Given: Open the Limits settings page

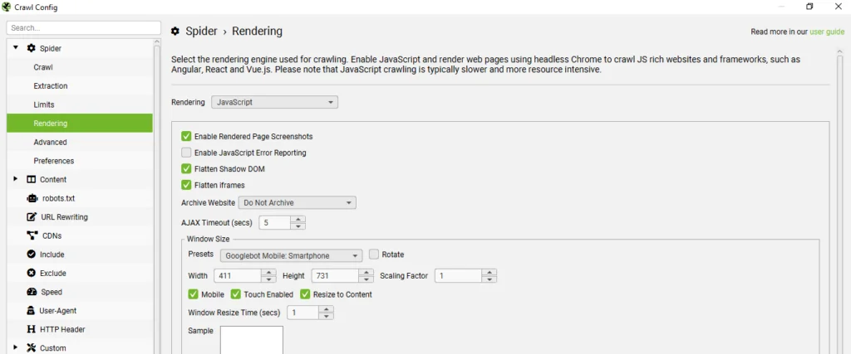Looking at the screenshot, I should click(x=44, y=104).
